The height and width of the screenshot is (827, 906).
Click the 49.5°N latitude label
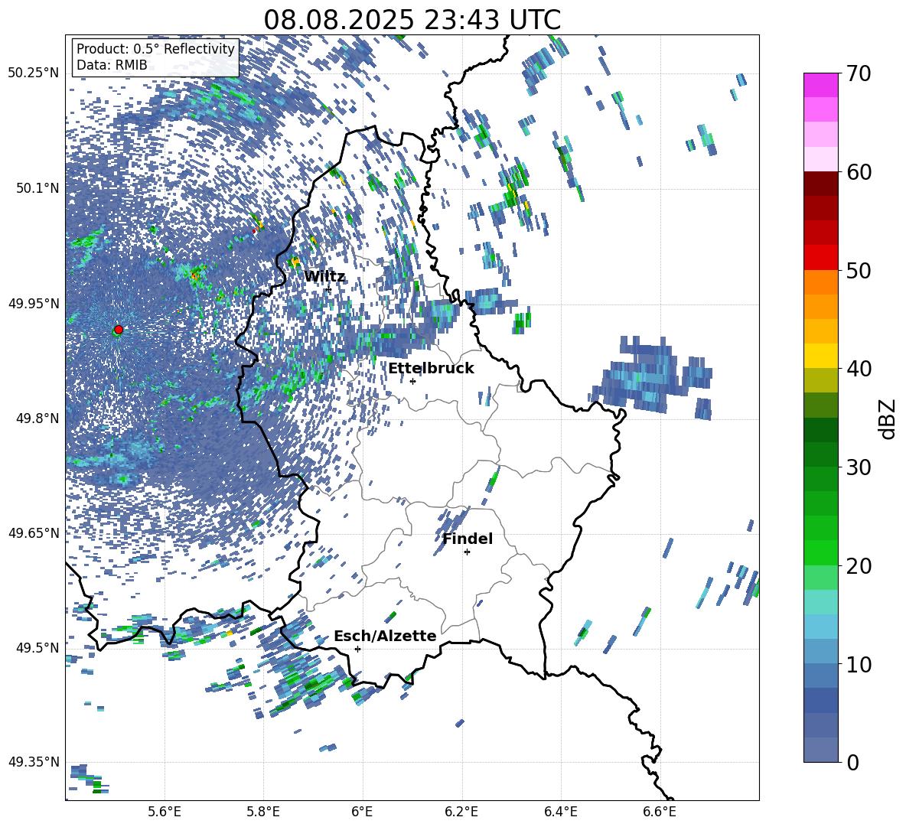[37, 647]
